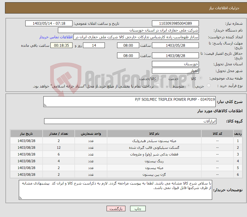The width and height of the screenshot is (247, 217).
Task: Click row 6 item گژن پین پیستون
Action: (x=154, y=174)
